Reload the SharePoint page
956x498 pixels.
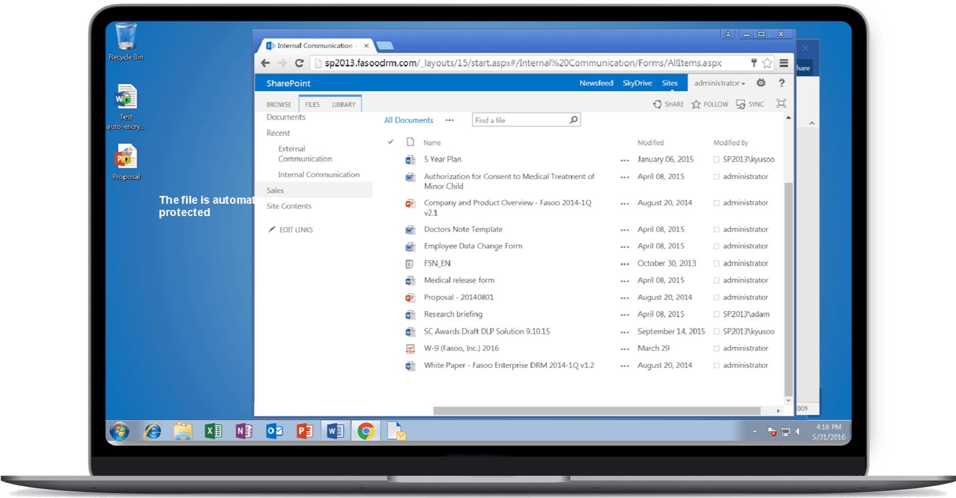point(299,63)
